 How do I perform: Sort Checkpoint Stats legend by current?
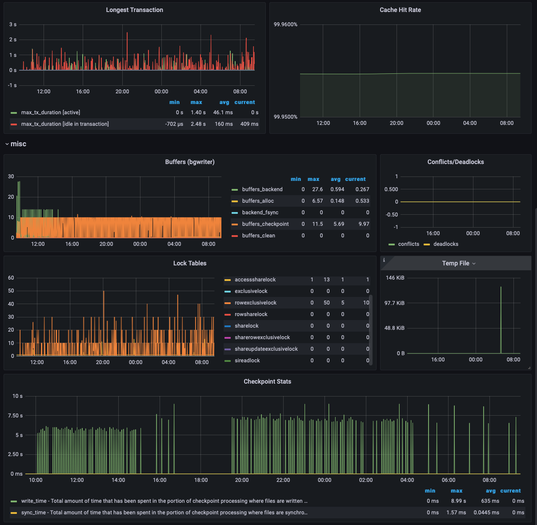coord(510,491)
